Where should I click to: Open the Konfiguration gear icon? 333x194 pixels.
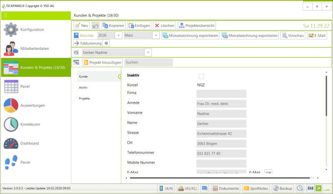click(11, 29)
